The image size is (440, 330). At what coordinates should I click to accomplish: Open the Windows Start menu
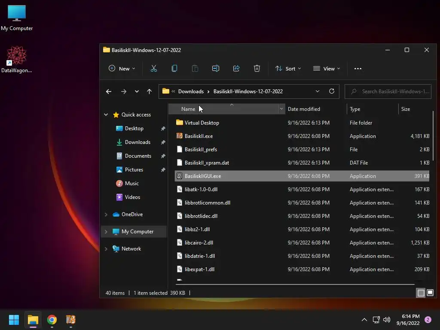pyautogui.click(x=14, y=320)
